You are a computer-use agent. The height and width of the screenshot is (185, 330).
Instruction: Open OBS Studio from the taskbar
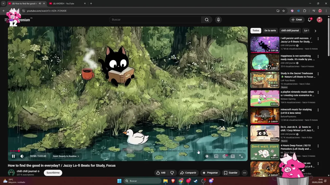click(203, 181)
